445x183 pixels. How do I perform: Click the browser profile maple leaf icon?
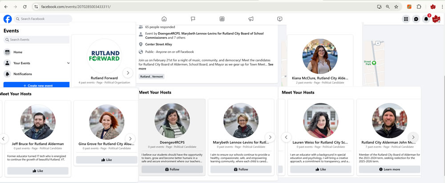click(x=433, y=7)
